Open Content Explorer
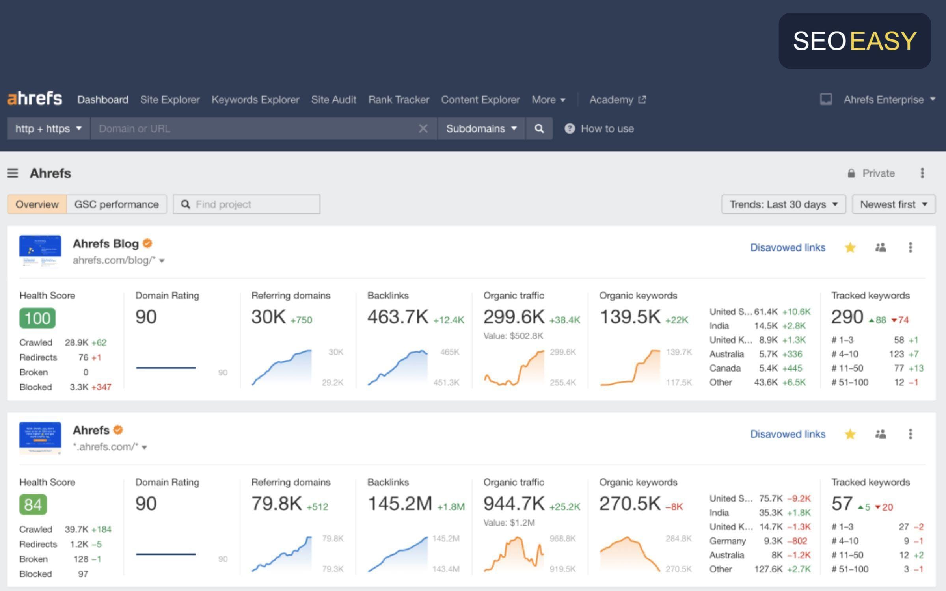The image size is (946, 591). tap(480, 100)
